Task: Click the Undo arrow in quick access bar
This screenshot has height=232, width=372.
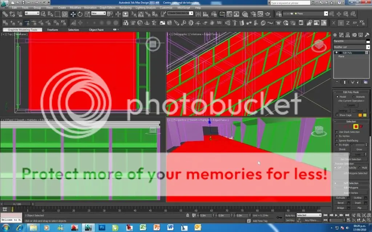Action: point(29,3)
